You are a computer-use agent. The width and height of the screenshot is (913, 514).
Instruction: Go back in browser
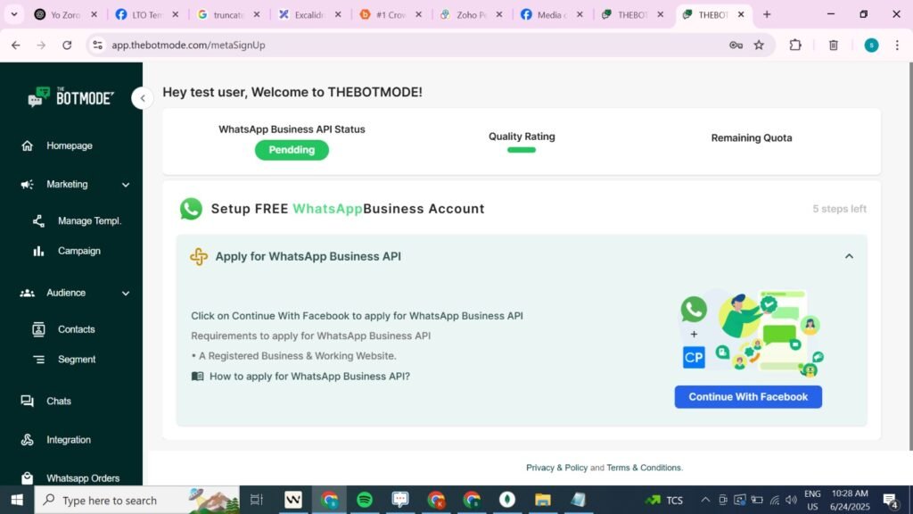click(16, 45)
